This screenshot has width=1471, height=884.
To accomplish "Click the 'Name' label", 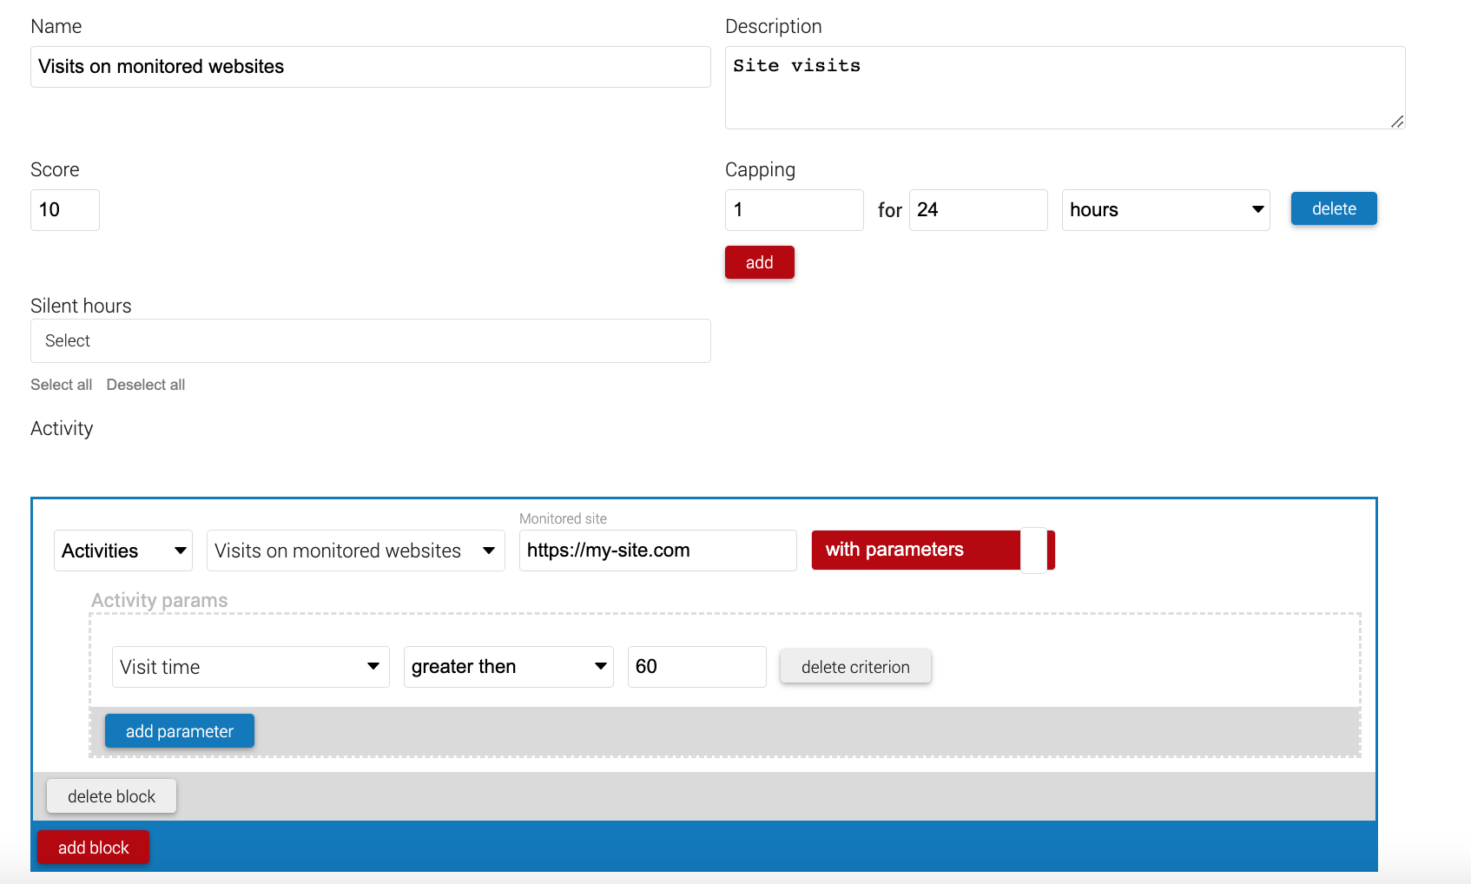I will [x=56, y=27].
